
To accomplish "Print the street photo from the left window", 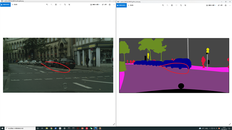I will click(x=109, y=5).
